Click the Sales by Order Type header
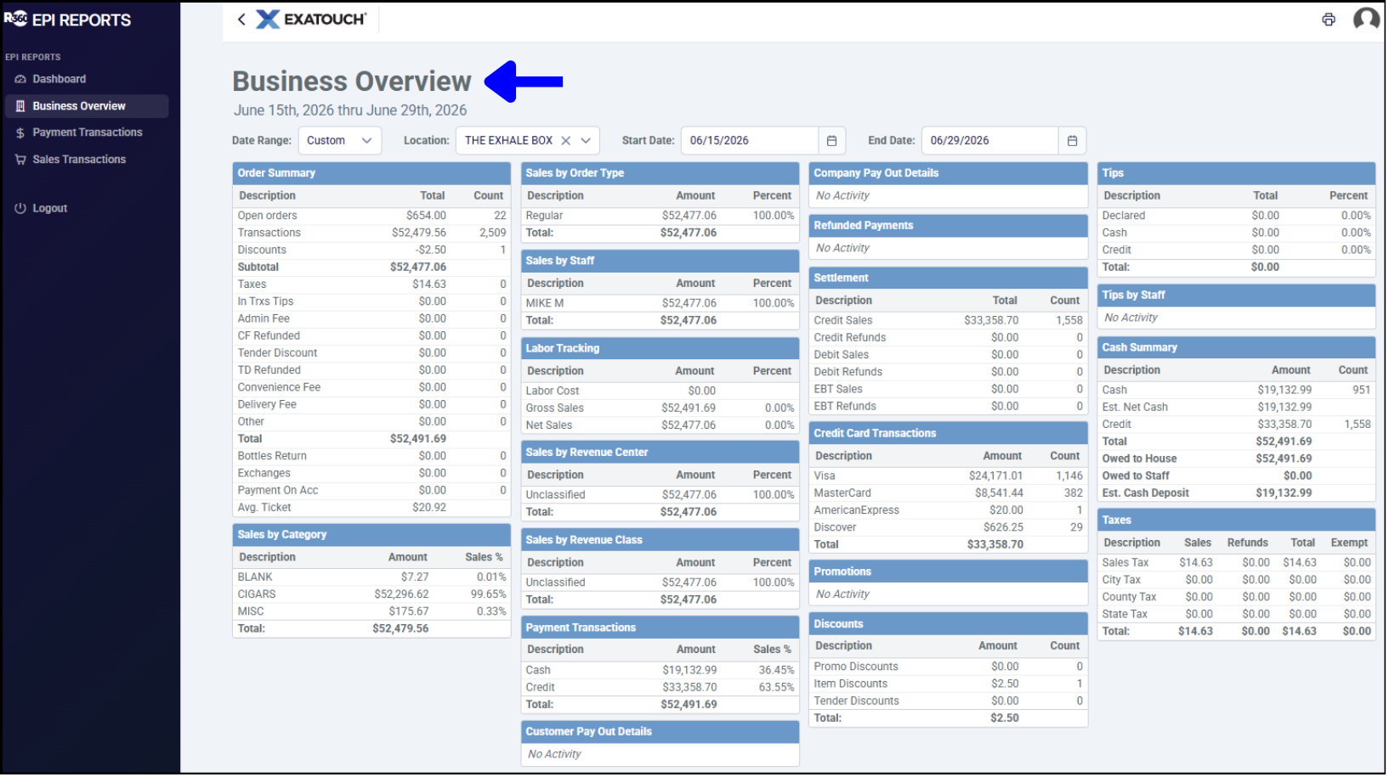Screen dimensions: 1389x777 coord(660,173)
